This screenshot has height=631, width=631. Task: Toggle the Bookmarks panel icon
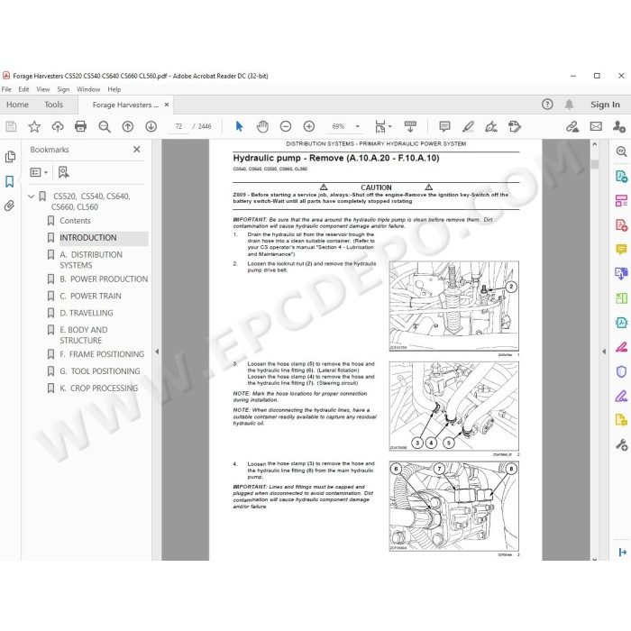(10, 181)
